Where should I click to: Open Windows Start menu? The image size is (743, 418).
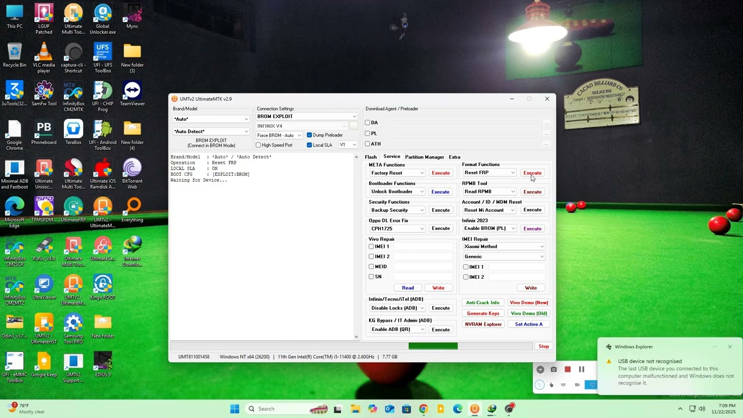point(235,409)
